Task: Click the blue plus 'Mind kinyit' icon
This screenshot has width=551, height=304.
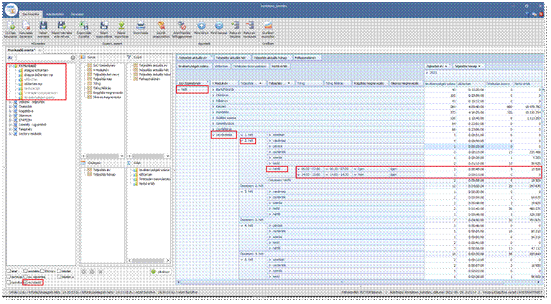Action: pos(202,27)
